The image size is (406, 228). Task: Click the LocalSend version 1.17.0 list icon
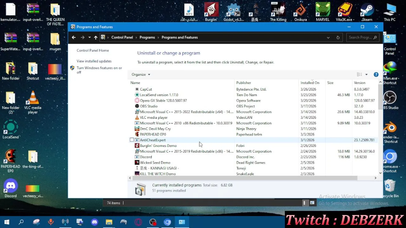tap(137, 95)
